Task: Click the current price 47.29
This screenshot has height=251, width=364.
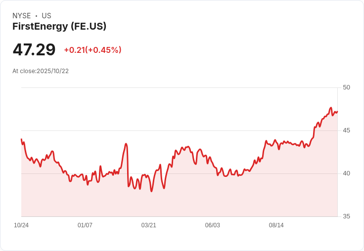Action: click(34, 50)
